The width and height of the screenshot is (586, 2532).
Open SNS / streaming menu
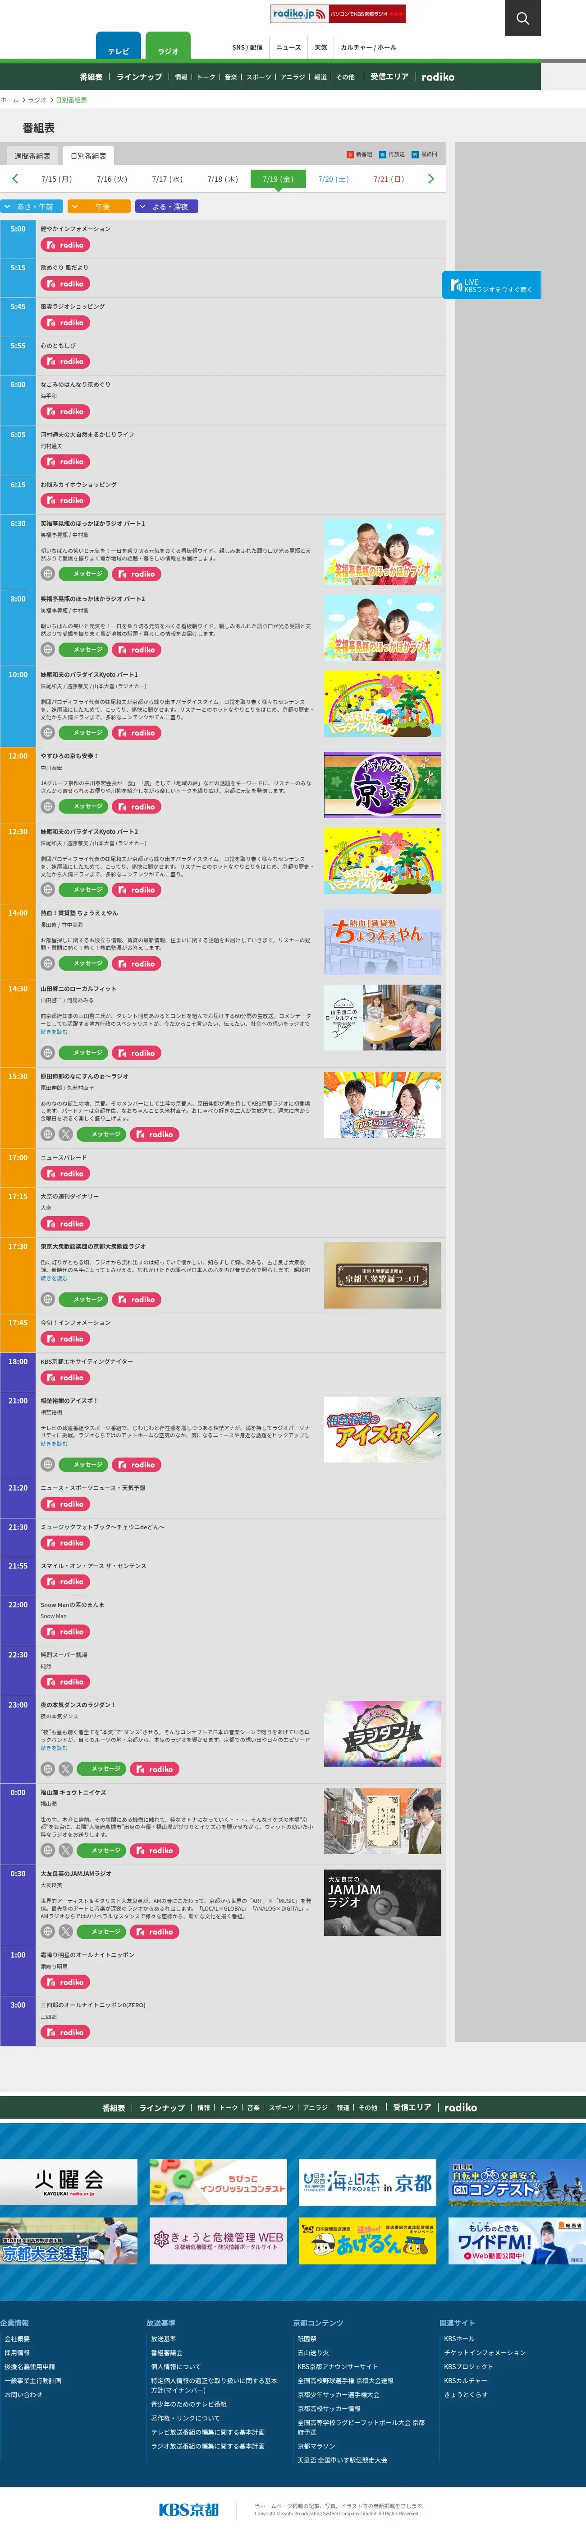pos(247,47)
